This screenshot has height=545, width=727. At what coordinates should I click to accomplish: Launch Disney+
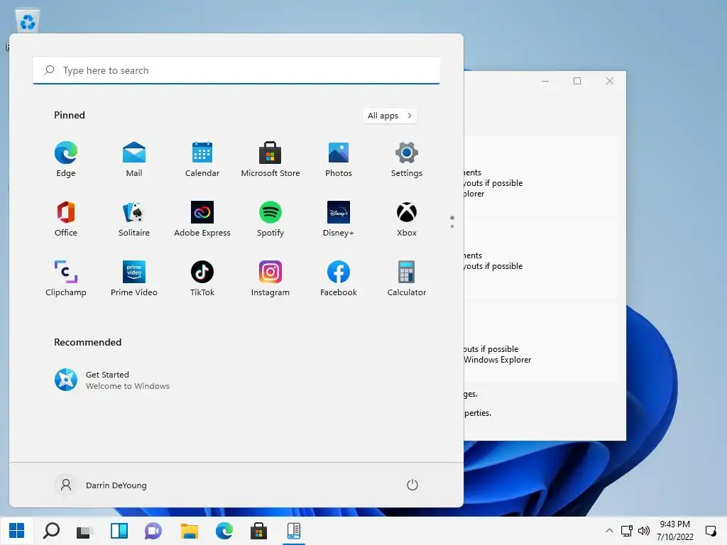pos(339,219)
